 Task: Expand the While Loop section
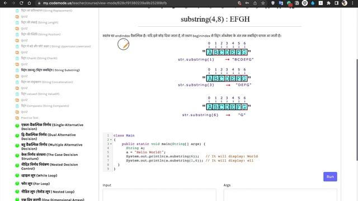(x=39, y=175)
